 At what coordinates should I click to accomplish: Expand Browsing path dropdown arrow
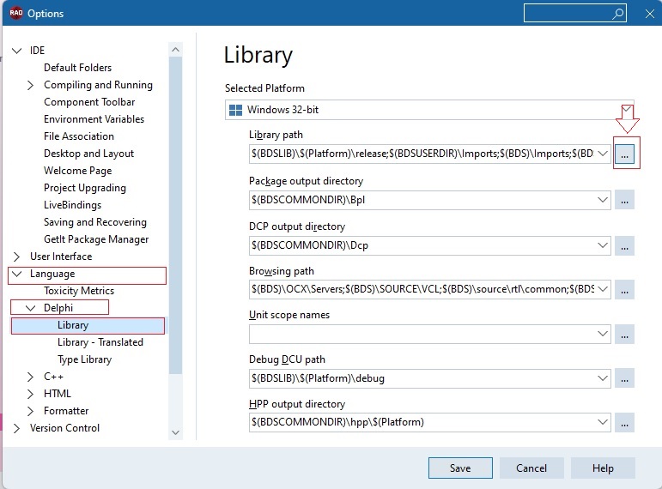coord(603,289)
